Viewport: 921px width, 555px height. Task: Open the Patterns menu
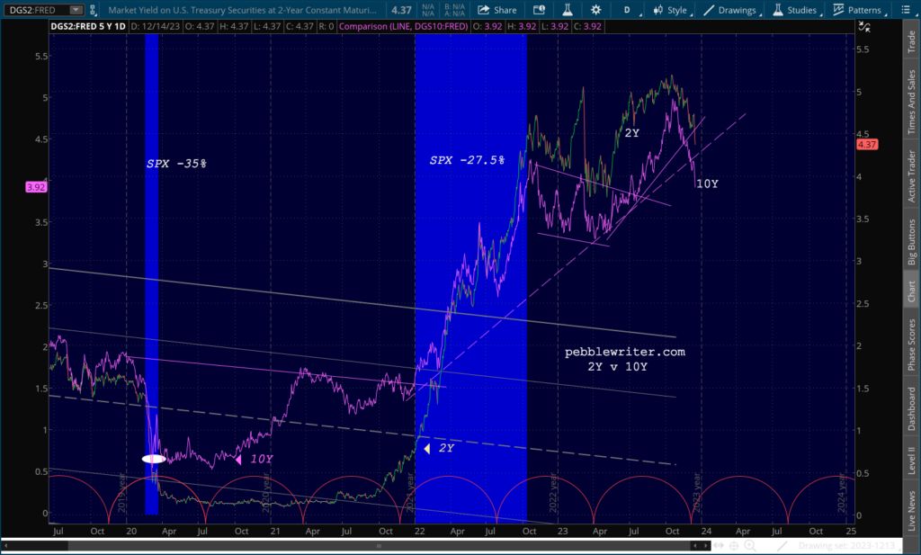[858, 10]
